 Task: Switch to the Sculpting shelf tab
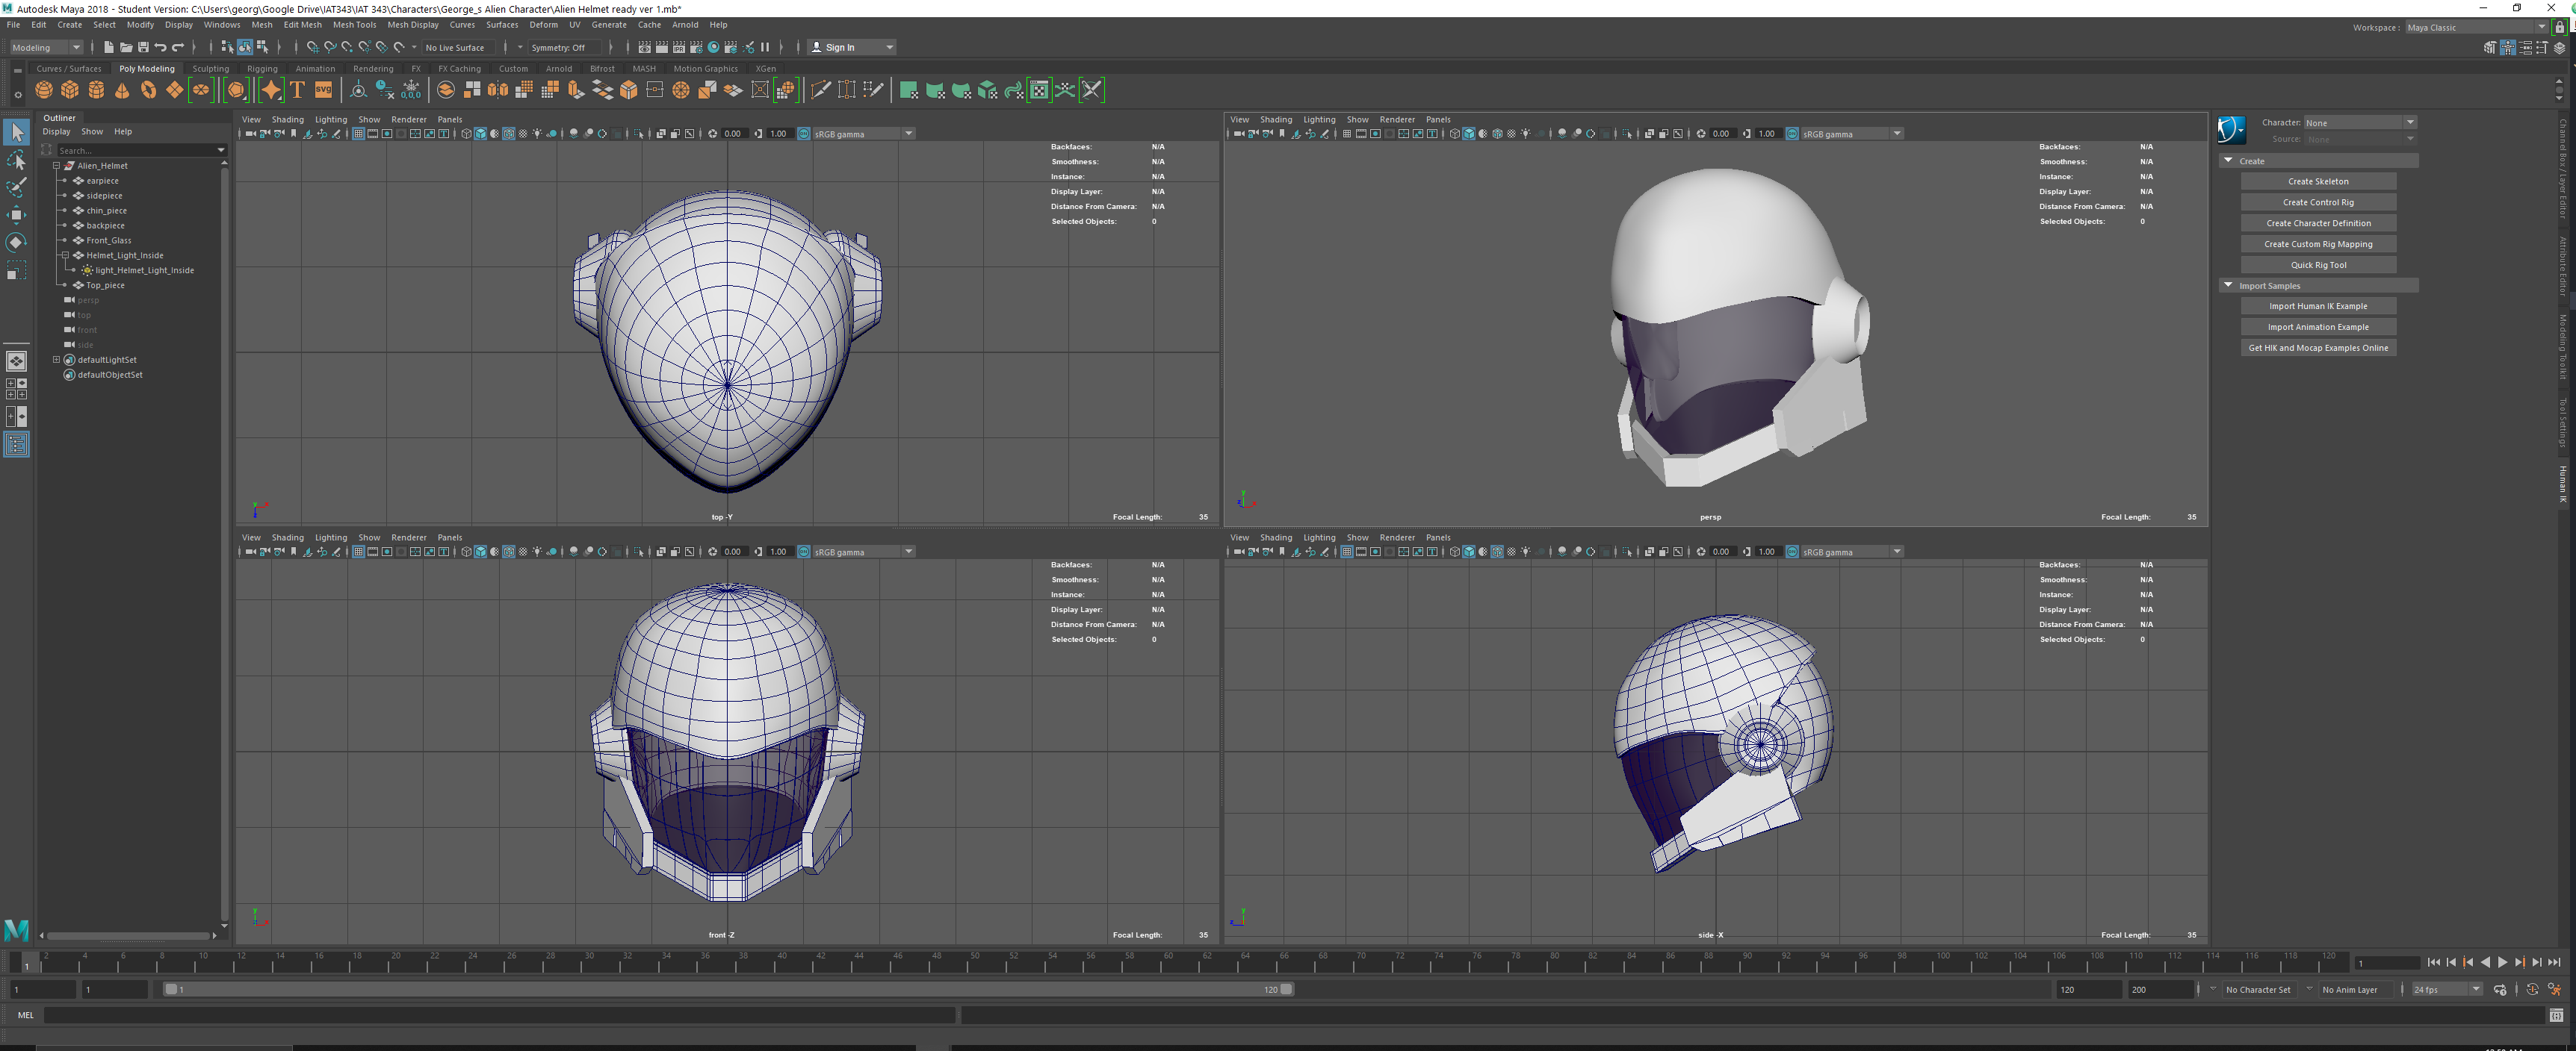click(x=211, y=68)
